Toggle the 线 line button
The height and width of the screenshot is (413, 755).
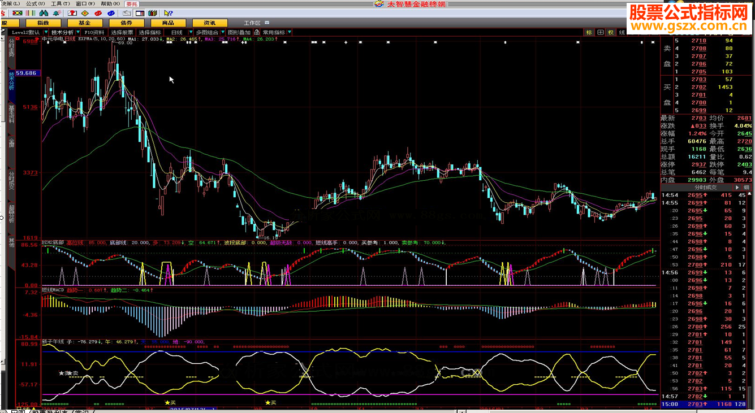tap(622, 33)
